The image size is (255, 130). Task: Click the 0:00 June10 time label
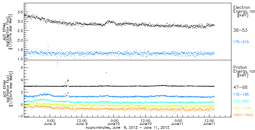pyautogui.click(x=114, y=122)
